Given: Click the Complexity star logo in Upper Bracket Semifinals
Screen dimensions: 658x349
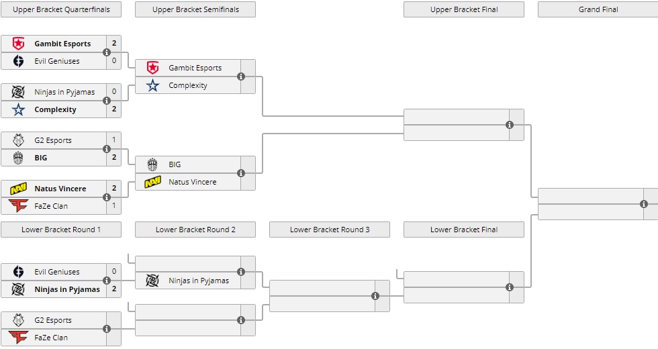Looking at the screenshot, I should 153,85.
